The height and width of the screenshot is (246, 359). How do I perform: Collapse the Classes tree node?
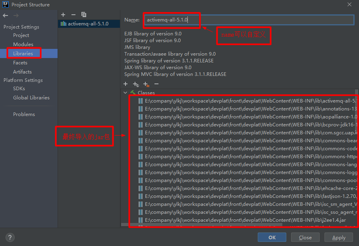coord(125,93)
